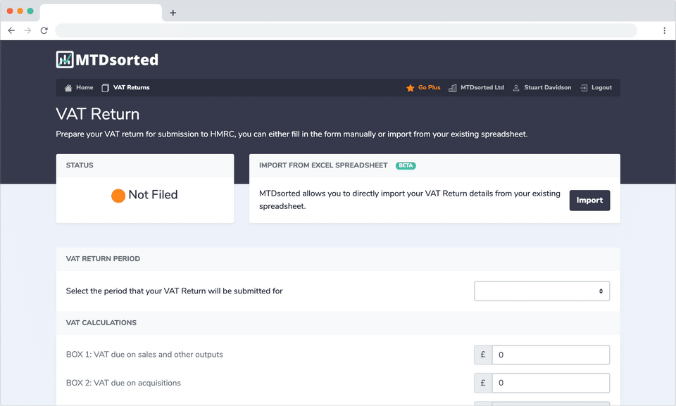Click the Logout link

(601, 88)
